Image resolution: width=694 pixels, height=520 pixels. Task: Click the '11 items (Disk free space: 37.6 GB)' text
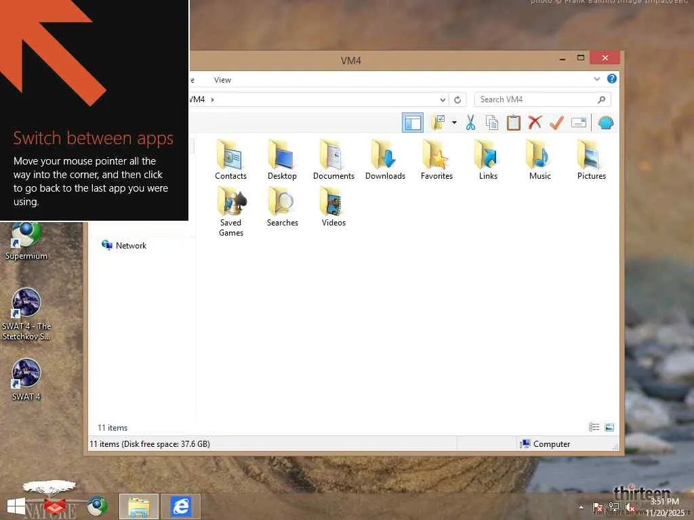pyautogui.click(x=150, y=443)
